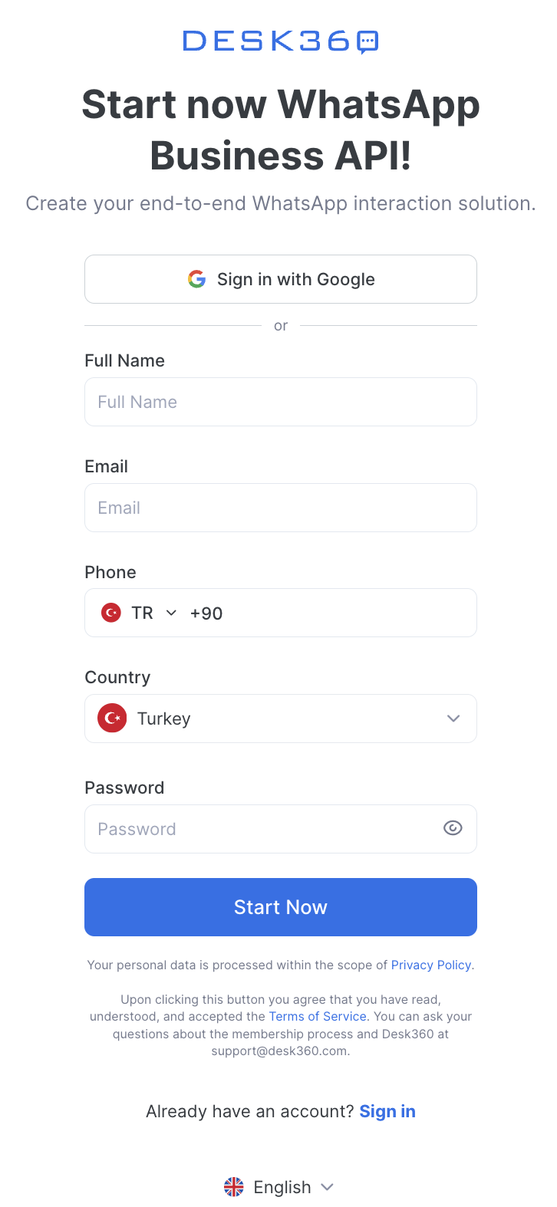Viewport: 557px width, 1207px height.
Task: Follow the Sign in link
Action: click(x=387, y=1111)
